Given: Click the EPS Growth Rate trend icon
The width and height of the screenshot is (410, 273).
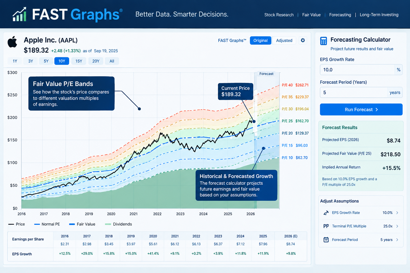Looking at the screenshot, I should (326, 213).
